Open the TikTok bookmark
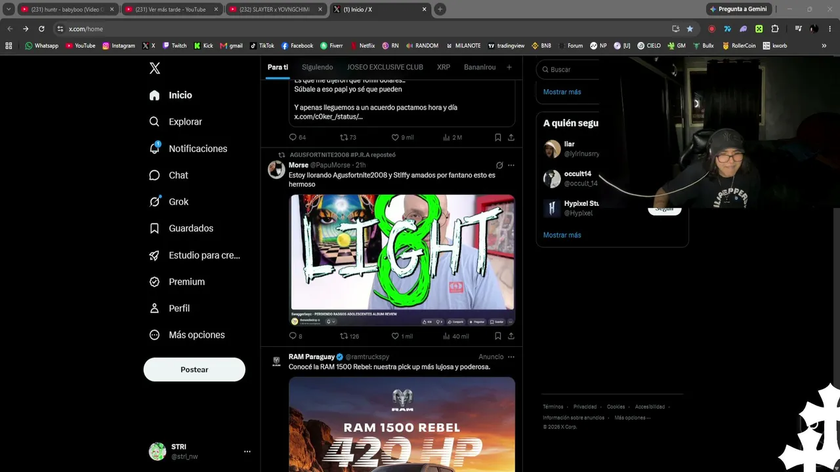 point(262,46)
